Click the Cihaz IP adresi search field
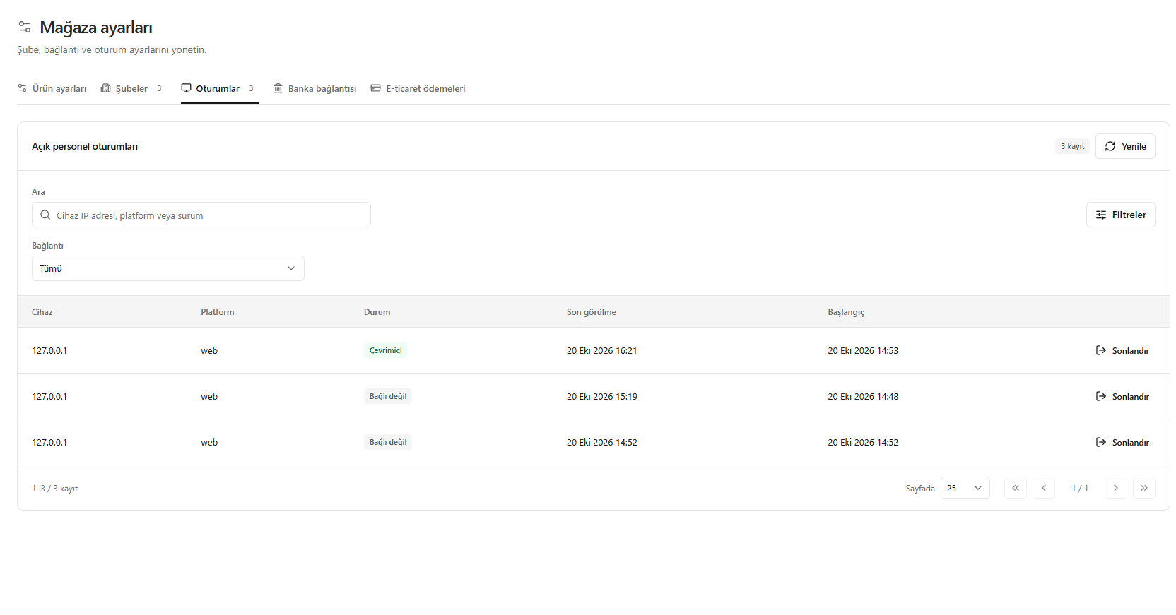Viewport: 1176px width, 615px height. click(x=201, y=215)
